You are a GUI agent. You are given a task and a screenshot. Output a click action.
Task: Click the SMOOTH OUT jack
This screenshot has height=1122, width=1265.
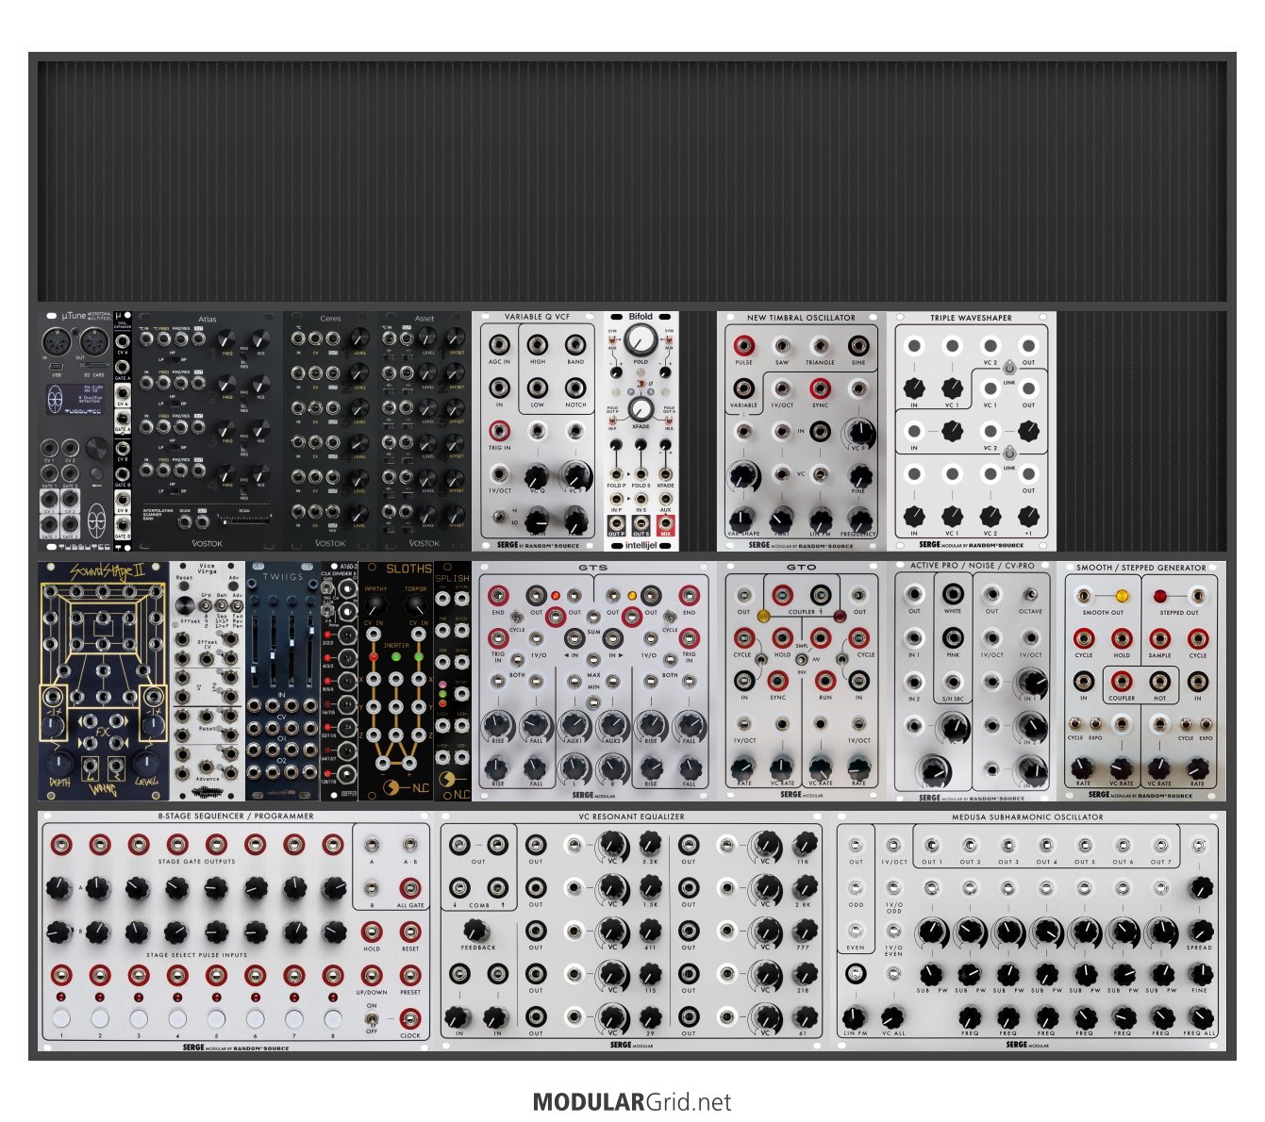(x=1085, y=596)
